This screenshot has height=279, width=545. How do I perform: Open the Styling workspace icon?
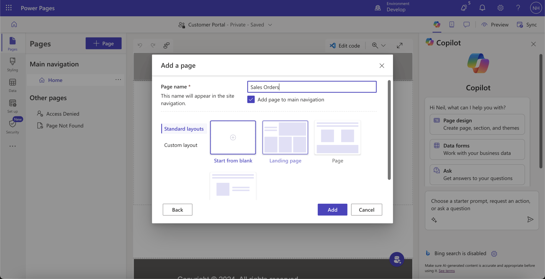click(x=13, y=64)
